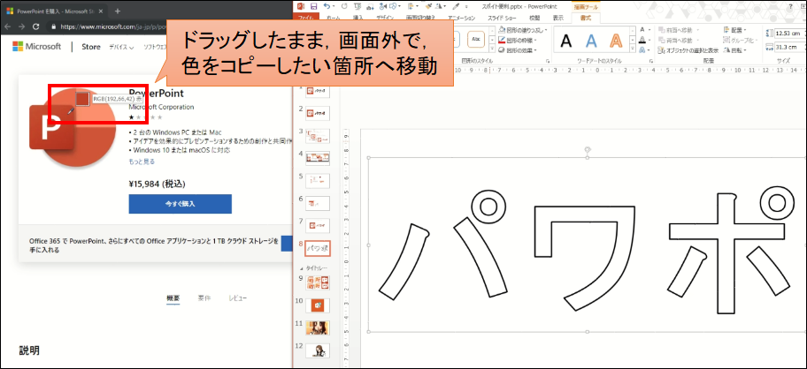This screenshot has width=807, height=369.
Task: Select the 要件 tab on the store page
Action: (x=204, y=297)
